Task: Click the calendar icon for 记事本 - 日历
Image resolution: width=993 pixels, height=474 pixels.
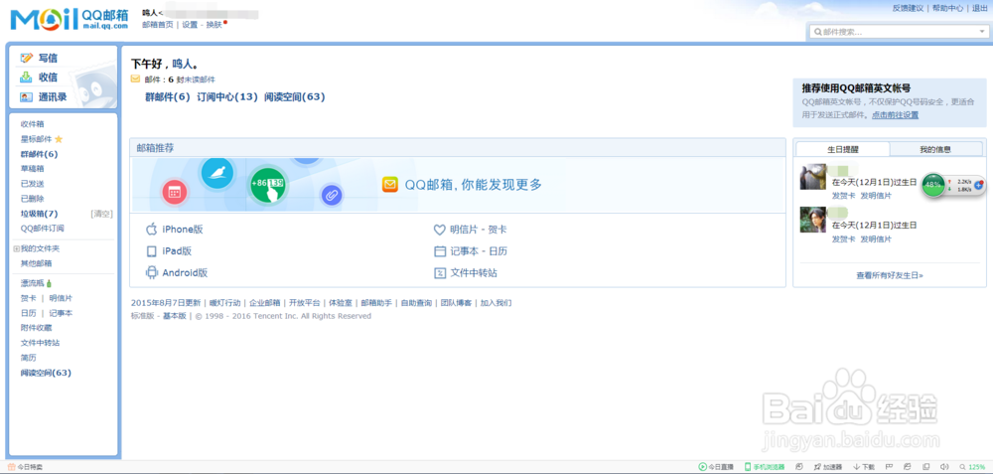Action: coord(440,251)
